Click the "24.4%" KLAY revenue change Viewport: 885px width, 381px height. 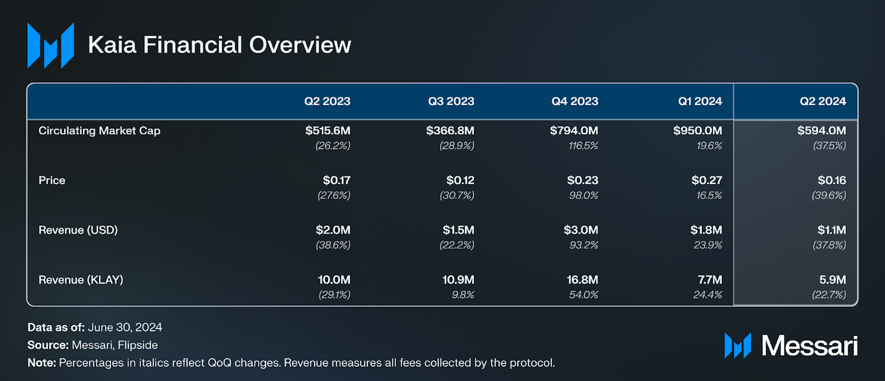pos(707,295)
